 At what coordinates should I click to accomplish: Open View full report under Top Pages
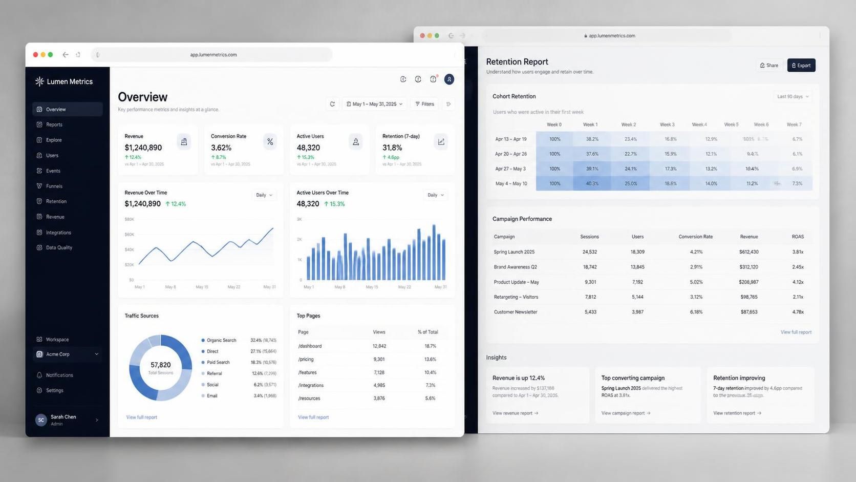pyautogui.click(x=313, y=417)
